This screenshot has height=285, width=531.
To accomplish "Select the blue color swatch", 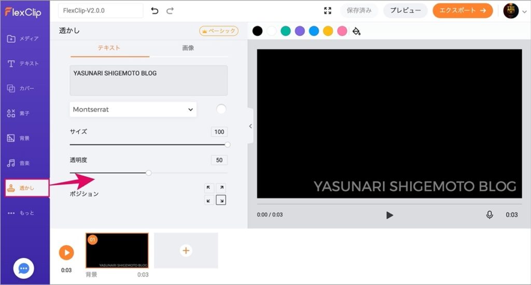I will coord(314,31).
